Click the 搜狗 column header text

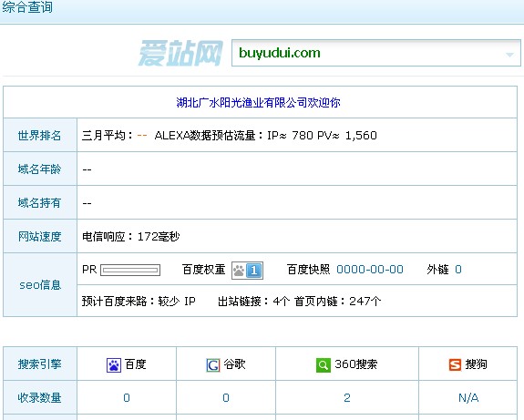(x=476, y=364)
